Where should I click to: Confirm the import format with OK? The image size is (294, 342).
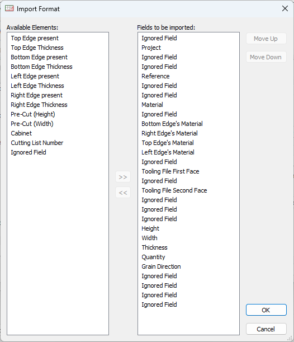266,310
